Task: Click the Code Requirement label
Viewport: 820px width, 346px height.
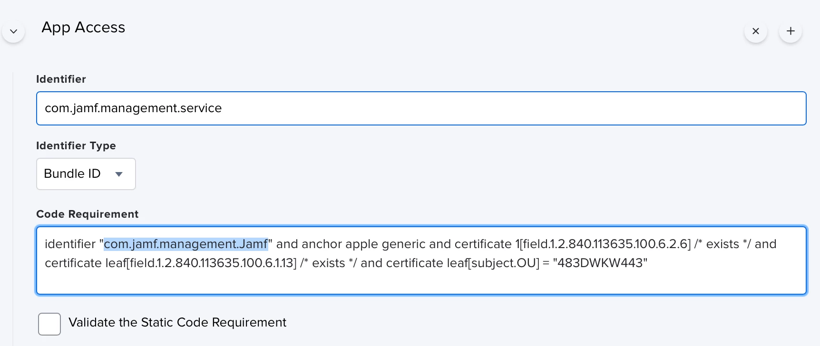Action: [x=88, y=214]
